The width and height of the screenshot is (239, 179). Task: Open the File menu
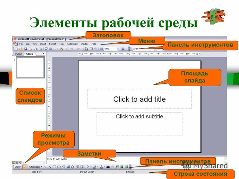(x=21, y=44)
